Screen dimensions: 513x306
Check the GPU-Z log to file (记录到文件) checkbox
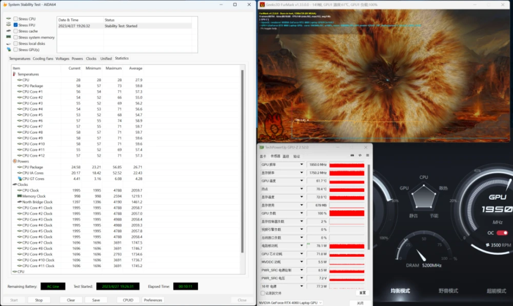[263, 293]
